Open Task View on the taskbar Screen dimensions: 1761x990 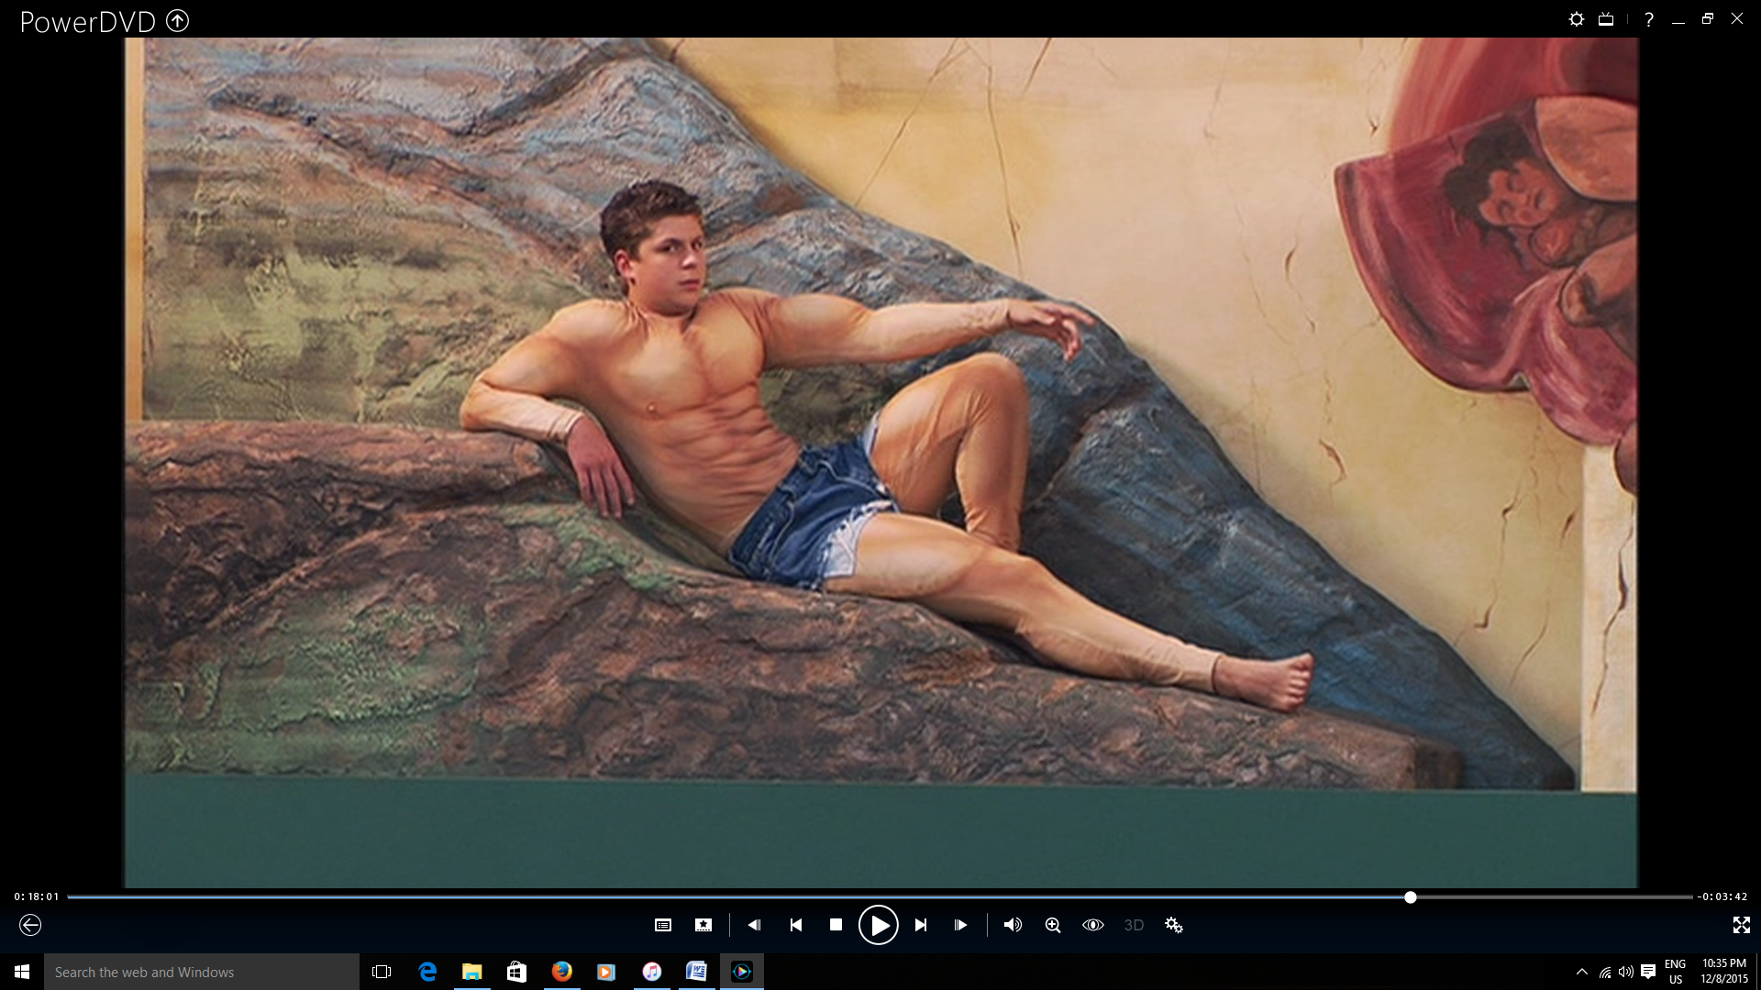[382, 972]
